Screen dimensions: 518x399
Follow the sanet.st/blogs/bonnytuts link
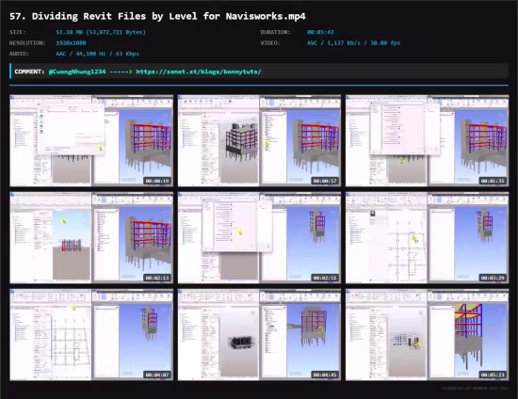coord(199,72)
